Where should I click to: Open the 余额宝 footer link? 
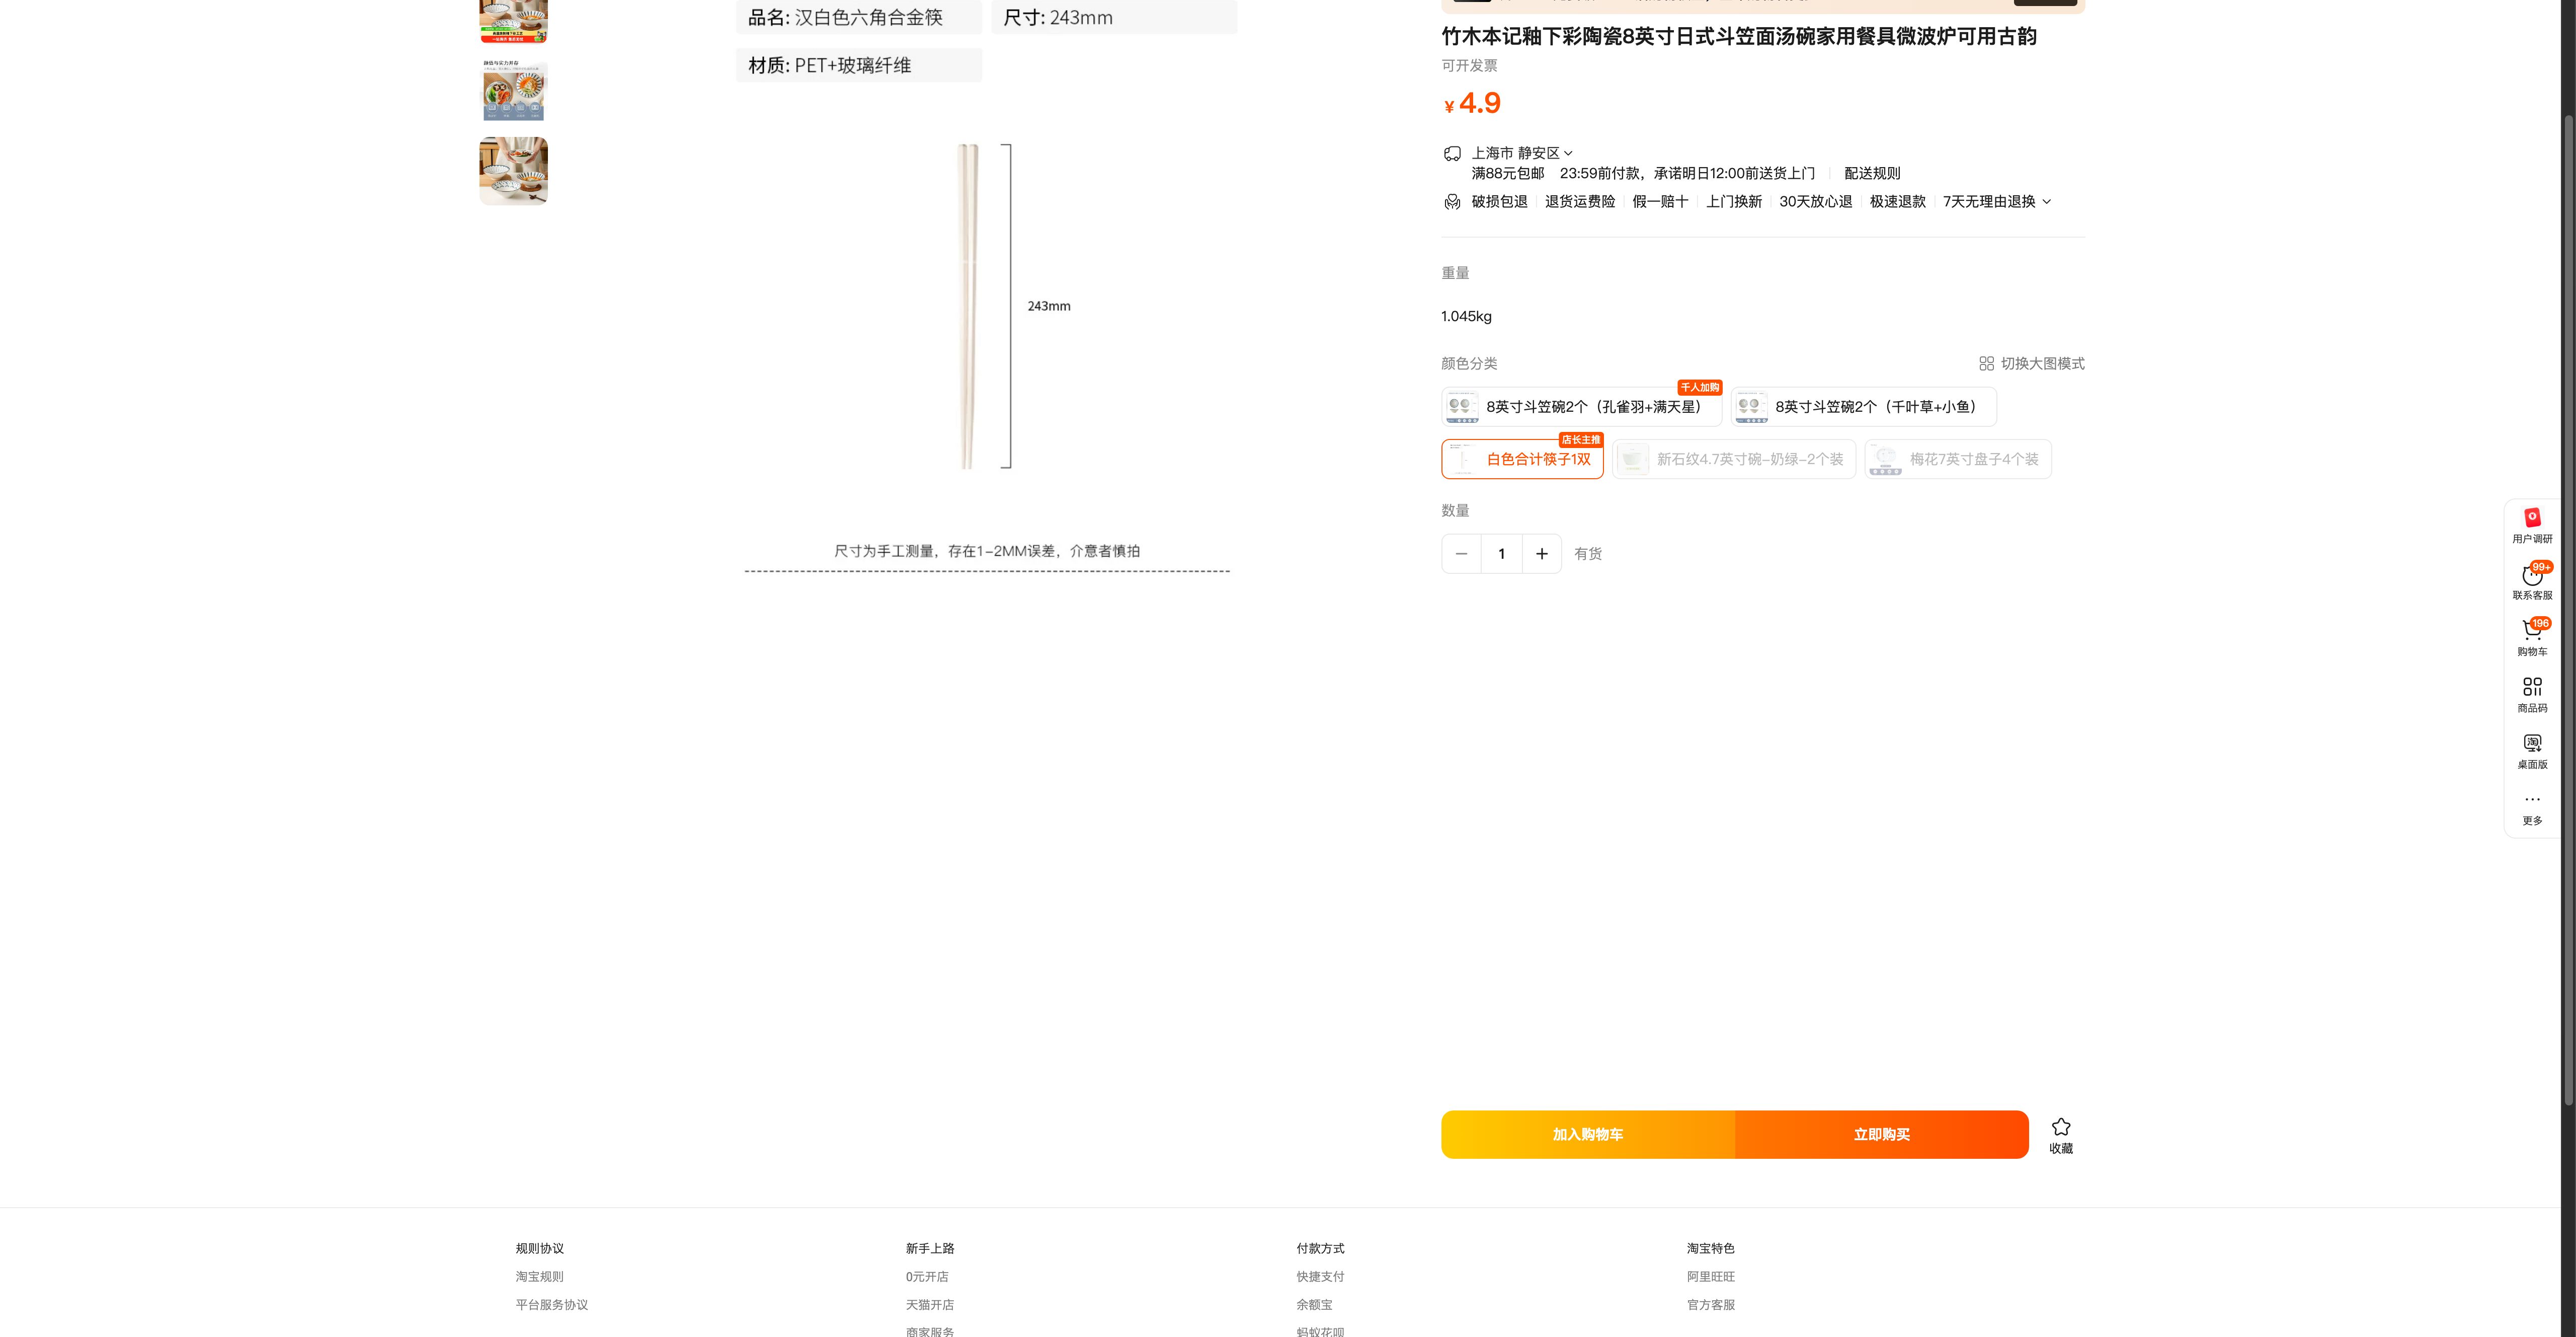click(x=1314, y=1305)
